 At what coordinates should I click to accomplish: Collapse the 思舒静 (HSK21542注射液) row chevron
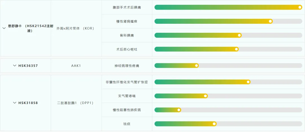pos(4,28)
